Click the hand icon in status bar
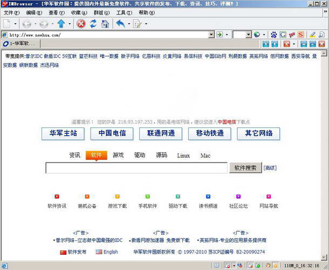Screen dimensions: 329x270 pyautogui.click(x=268, y=265)
